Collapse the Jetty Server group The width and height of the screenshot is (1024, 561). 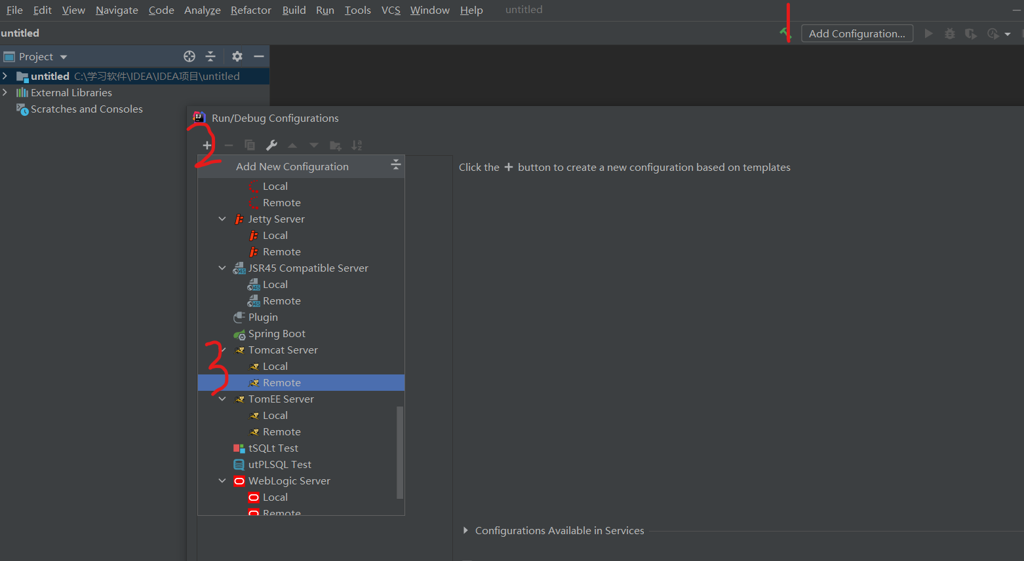pos(222,219)
